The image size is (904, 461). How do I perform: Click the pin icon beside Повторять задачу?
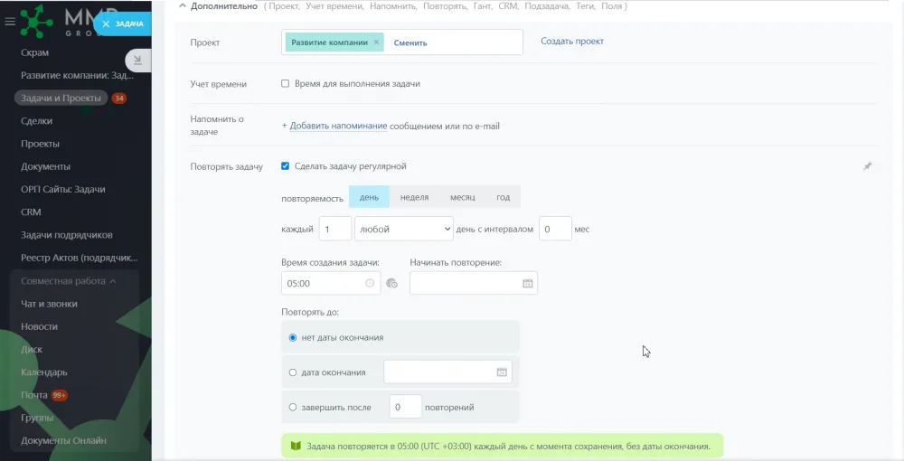click(x=867, y=166)
